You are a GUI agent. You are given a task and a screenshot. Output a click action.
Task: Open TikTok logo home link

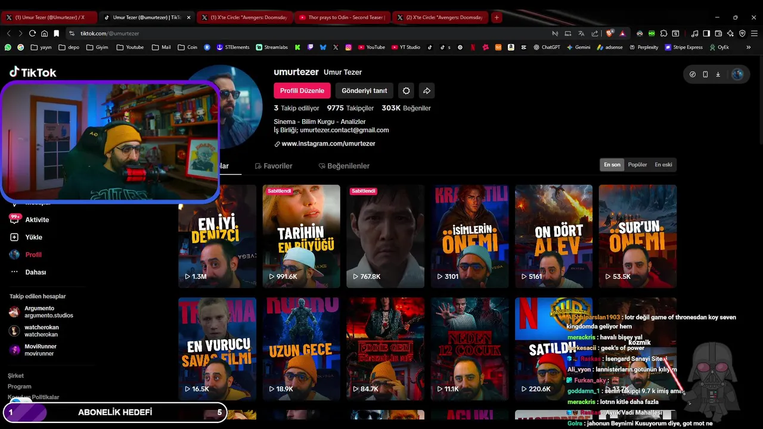[33, 72]
